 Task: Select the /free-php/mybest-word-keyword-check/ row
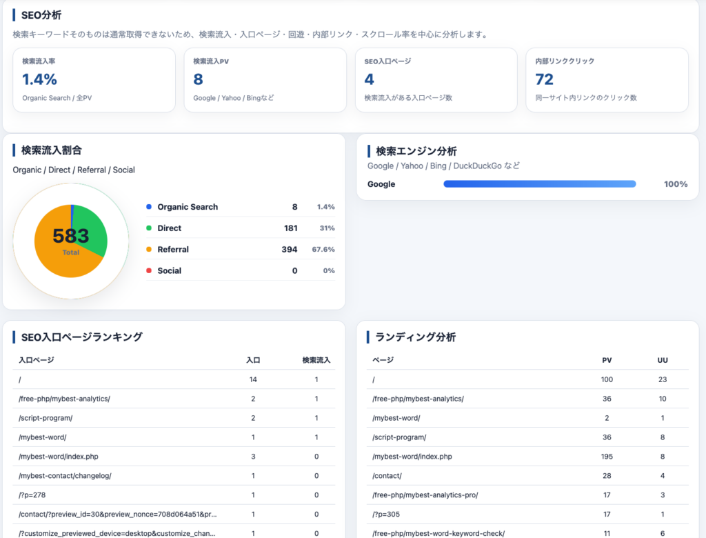point(527,531)
